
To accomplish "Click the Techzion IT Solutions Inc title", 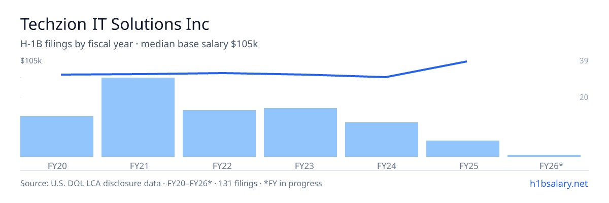I will pyautogui.click(x=115, y=24).
